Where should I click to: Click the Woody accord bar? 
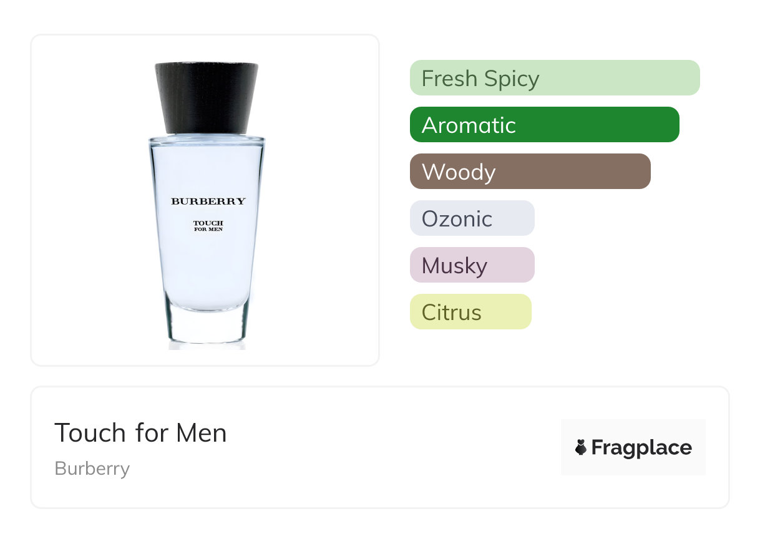pyautogui.click(x=530, y=172)
